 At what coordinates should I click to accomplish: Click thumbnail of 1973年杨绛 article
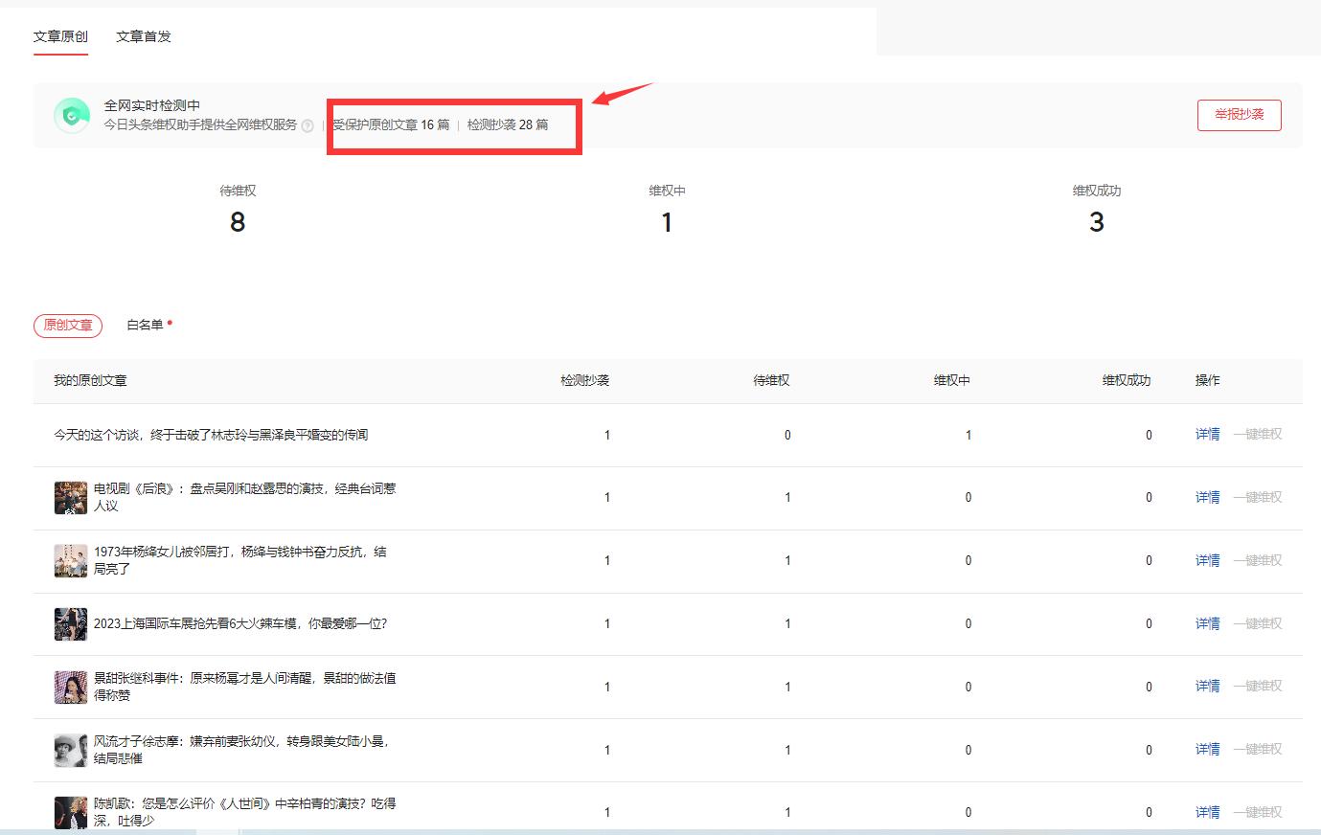(71, 561)
